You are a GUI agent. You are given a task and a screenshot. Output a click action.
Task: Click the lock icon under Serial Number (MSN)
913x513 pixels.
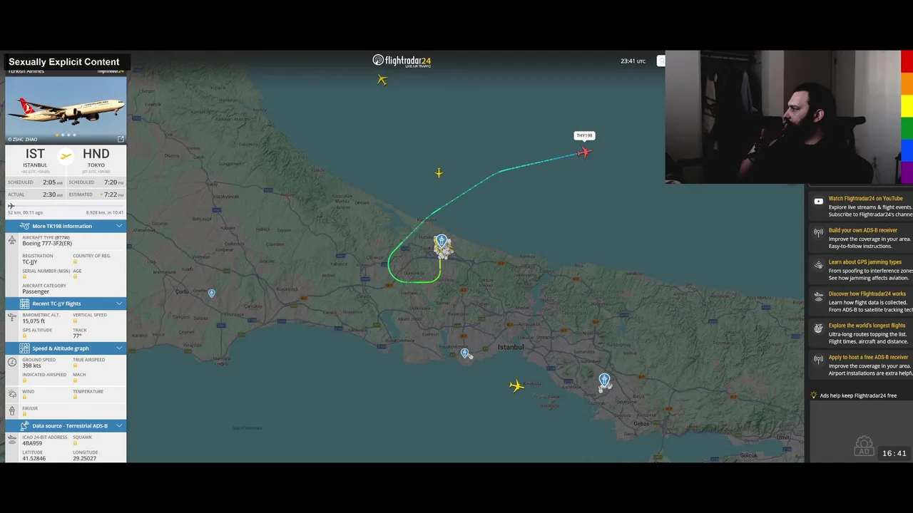(x=24, y=276)
